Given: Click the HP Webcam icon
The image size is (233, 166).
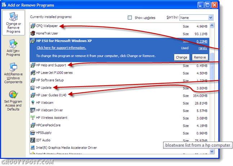Looking at the screenshot, I should pos(33,103).
